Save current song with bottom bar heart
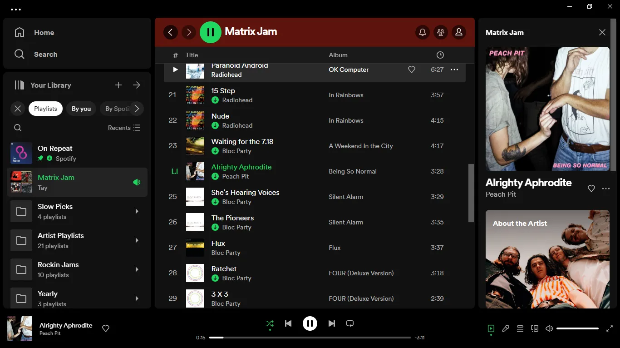620x348 pixels. coord(106,328)
